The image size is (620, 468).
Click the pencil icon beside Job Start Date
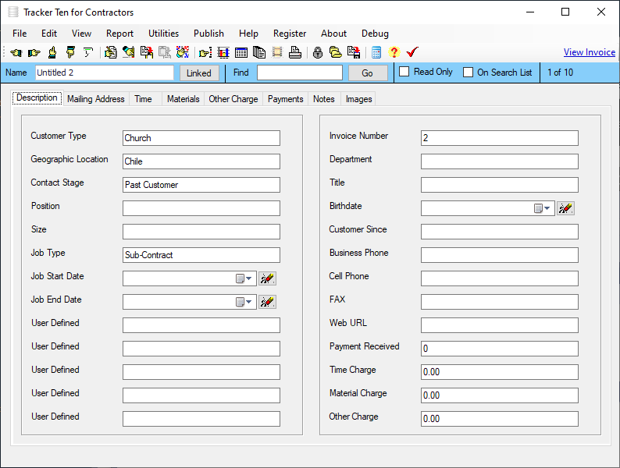pyautogui.click(x=267, y=278)
